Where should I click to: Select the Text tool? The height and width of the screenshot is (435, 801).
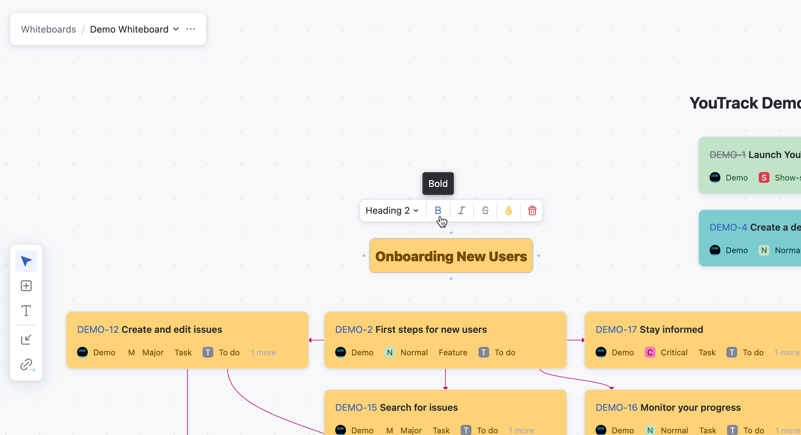26,311
